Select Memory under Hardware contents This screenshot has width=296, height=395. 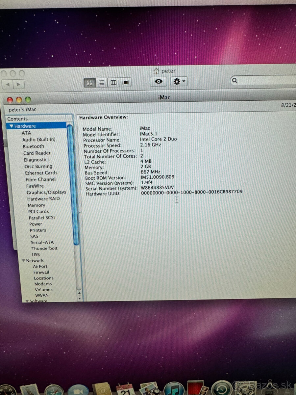pyautogui.click(x=36, y=205)
